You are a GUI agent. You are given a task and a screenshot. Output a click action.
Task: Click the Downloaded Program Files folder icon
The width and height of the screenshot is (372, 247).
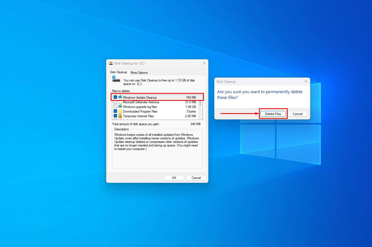[120, 111]
